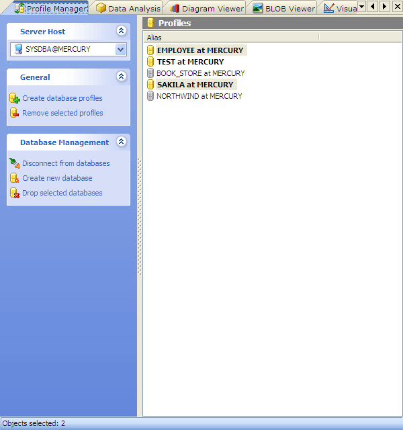
Task: Select the EMPLOYEE at MERCURY profile
Action: [x=200, y=50]
